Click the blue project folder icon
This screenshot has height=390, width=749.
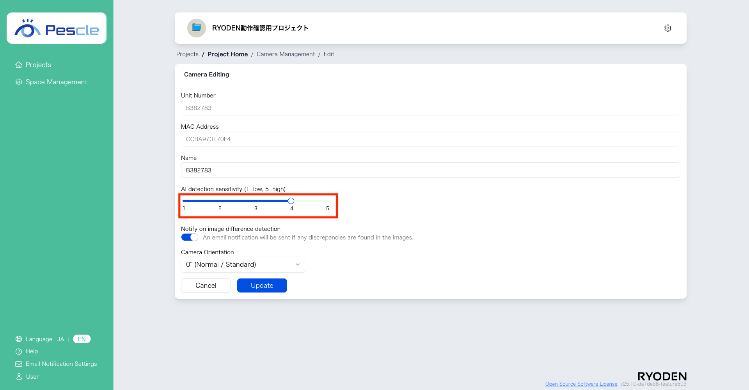click(197, 28)
